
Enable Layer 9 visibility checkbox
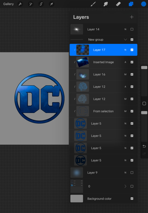pyautogui.click(x=132, y=172)
